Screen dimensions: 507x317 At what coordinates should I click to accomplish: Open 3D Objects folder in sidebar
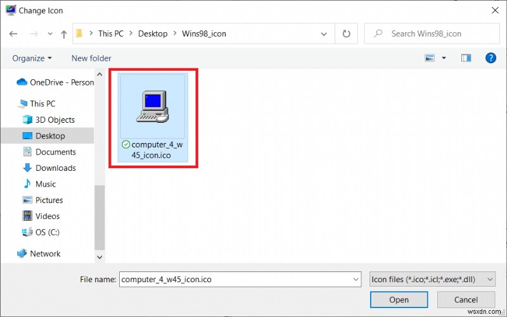(x=55, y=120)
